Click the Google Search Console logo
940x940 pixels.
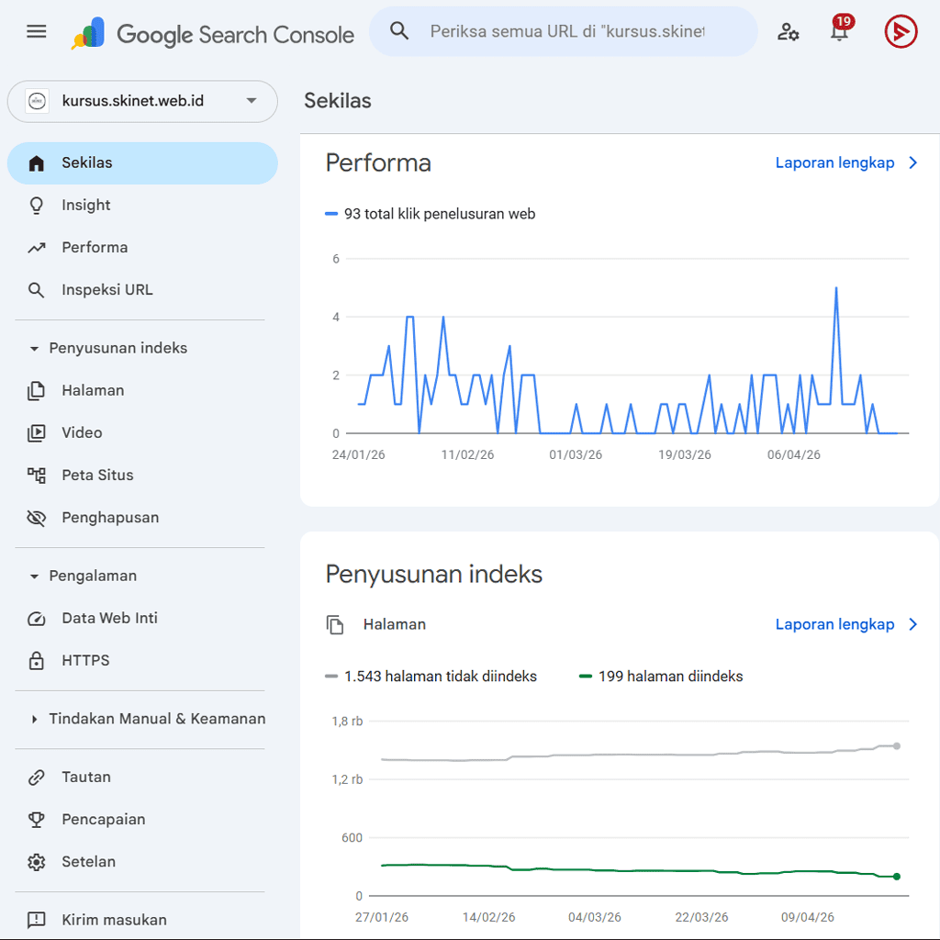tap(213, 34)
